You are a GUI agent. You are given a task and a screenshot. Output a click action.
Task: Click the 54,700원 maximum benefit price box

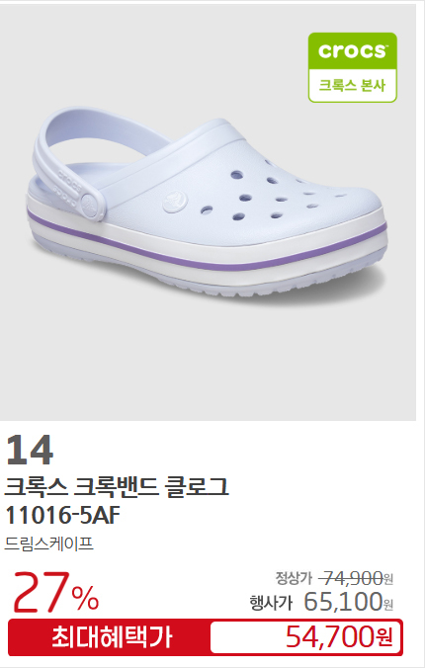pyautogui.click(x=305, y=637)
